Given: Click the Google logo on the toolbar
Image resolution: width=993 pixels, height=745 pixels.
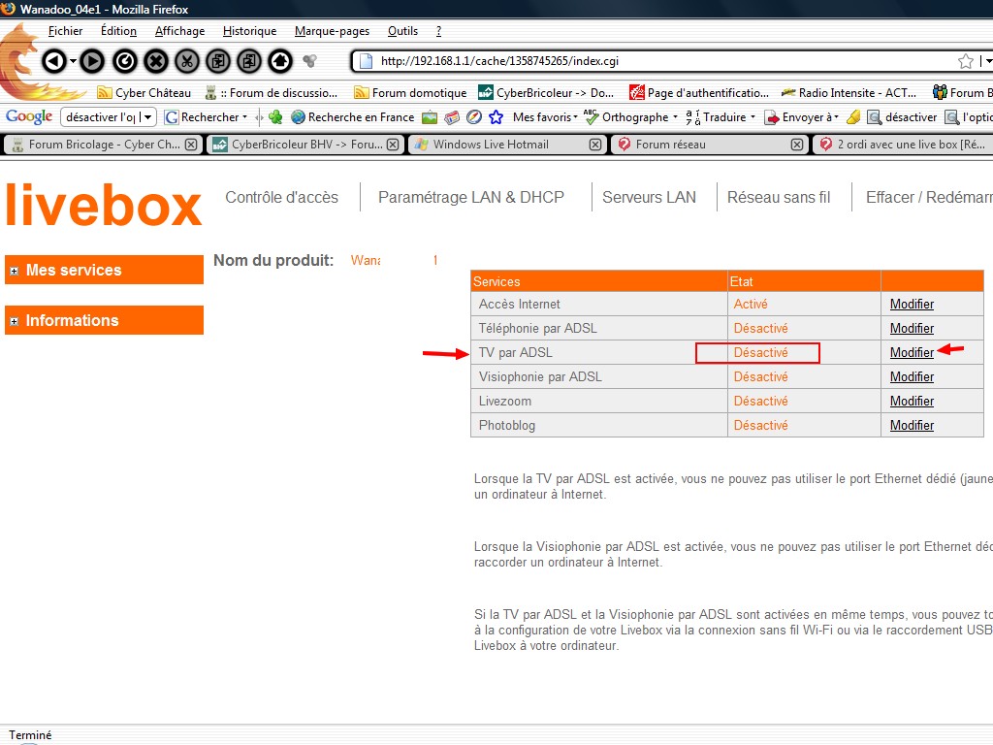Looking at the screenshot, I should (x=29, y=116).
